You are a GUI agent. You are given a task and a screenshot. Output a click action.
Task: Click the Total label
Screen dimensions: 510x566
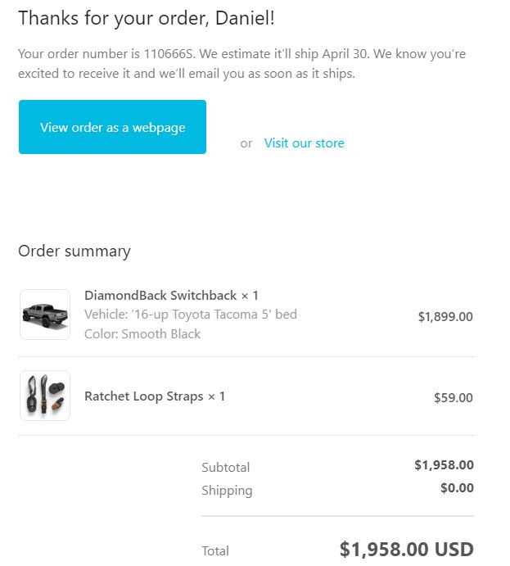coord(215,551)
